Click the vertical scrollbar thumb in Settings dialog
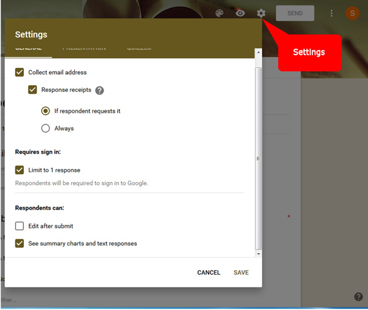The image size is (368, 310). 258,159
